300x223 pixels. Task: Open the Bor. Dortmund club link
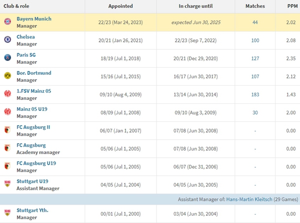(34, 73)
